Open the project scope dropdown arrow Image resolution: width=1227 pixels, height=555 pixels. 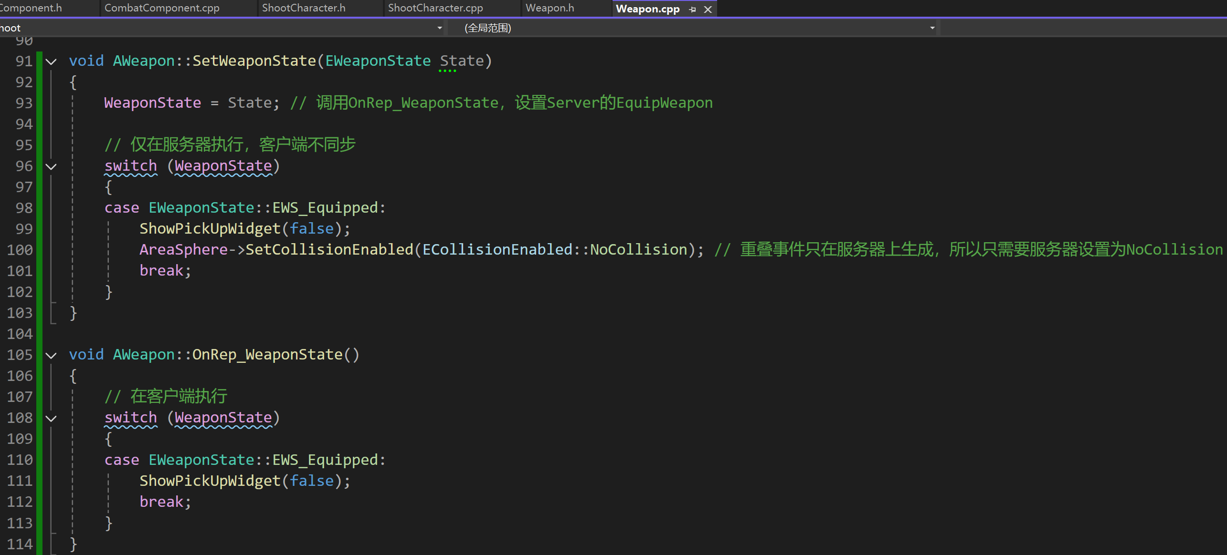click(x=440, y=28)
